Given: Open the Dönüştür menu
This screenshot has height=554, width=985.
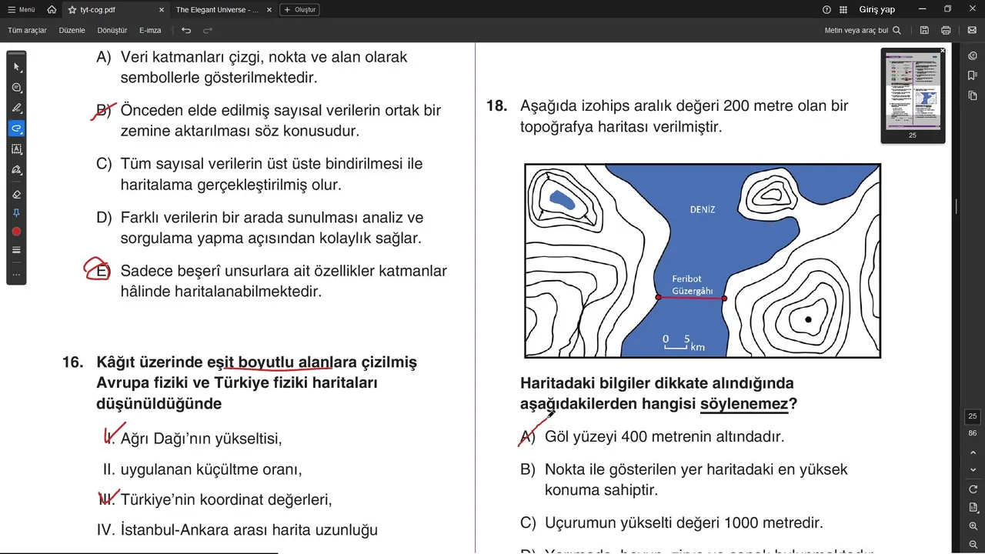Looking at the screenshot, I should 112,31.
